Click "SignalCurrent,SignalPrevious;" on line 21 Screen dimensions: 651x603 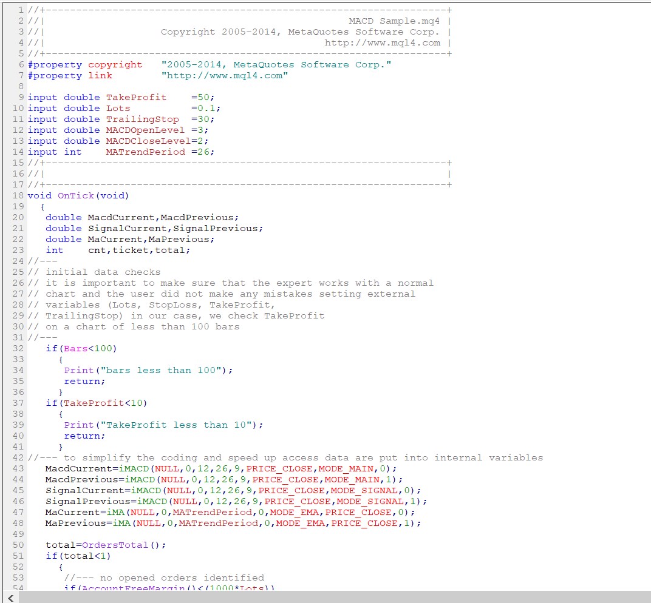[176, 229]
